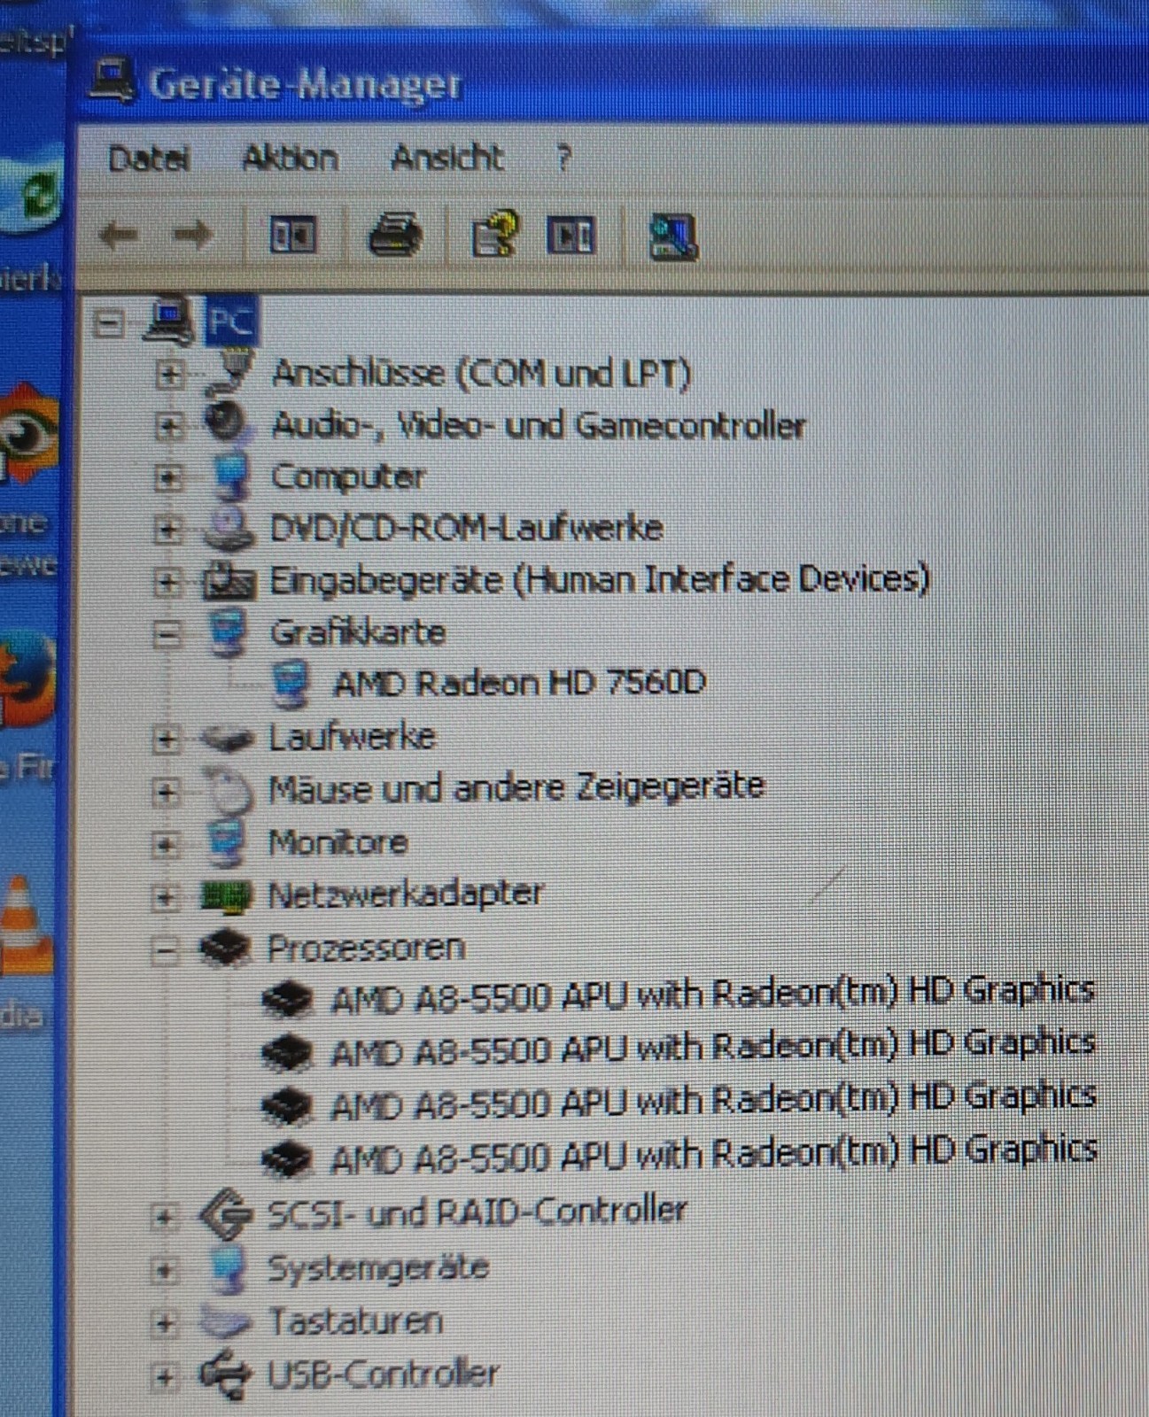
Task: Click the Tastaturen keyboard icon
Action: tap(225, 1321)
